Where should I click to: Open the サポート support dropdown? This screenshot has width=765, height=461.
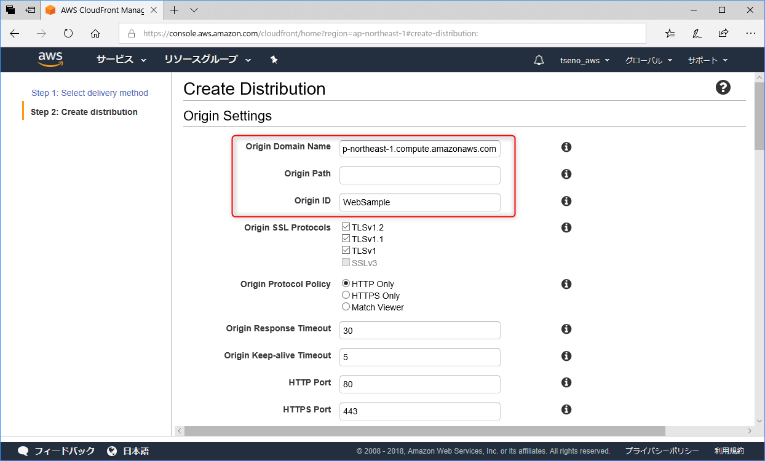coord(708,60)
